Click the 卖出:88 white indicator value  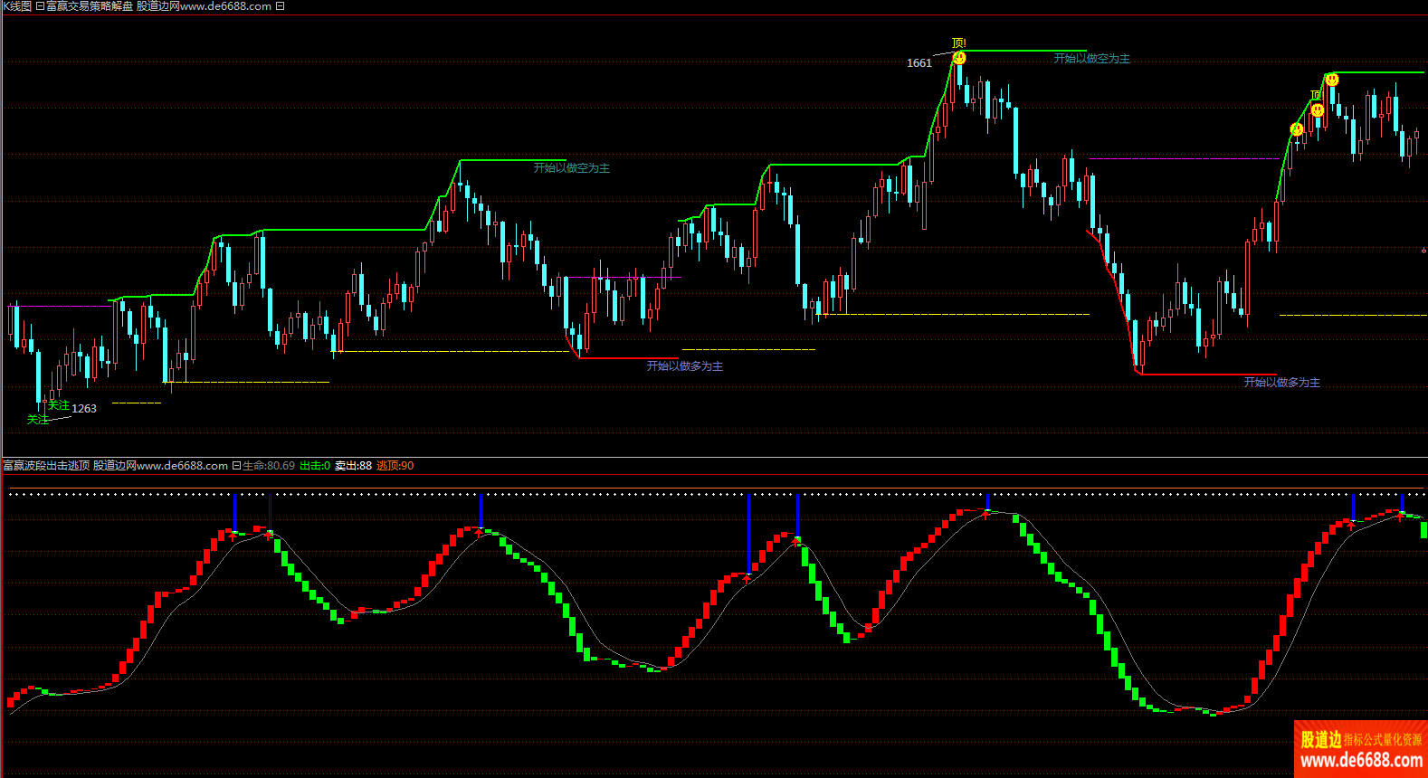[353, 466]
